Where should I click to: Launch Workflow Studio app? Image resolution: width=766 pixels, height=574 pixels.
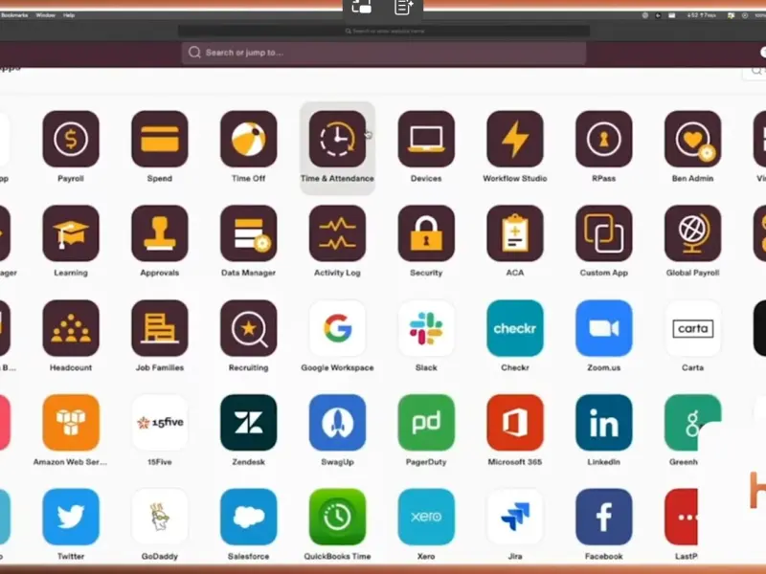[515, 140]
